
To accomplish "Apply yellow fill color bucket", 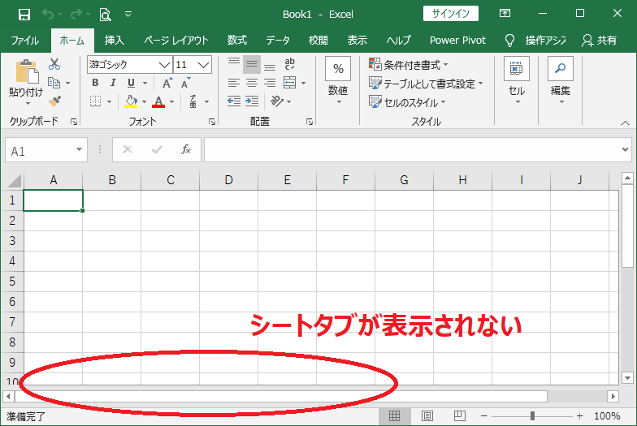I will point(131,101).
